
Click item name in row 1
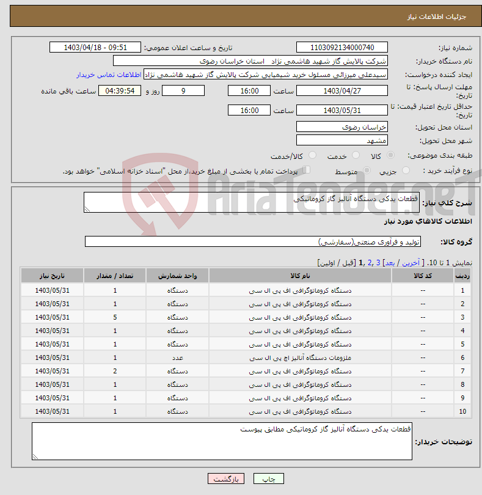[300, 290]
